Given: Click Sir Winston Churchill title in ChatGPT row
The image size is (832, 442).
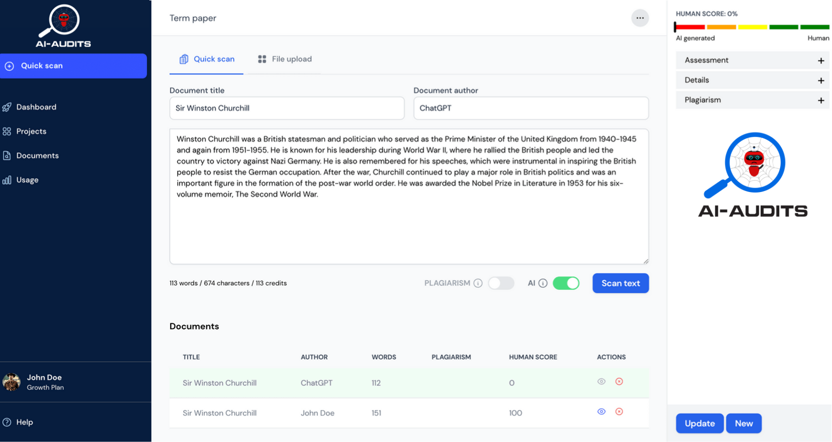Looking at the screenshot, I should pos(219,383).
